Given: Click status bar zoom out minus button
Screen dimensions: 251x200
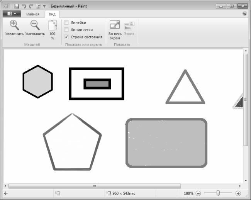Looking at the screenshot, I should (x=198, y=193).
